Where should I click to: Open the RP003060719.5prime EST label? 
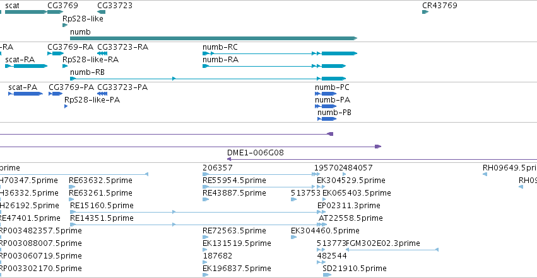(x=40, y=256)
